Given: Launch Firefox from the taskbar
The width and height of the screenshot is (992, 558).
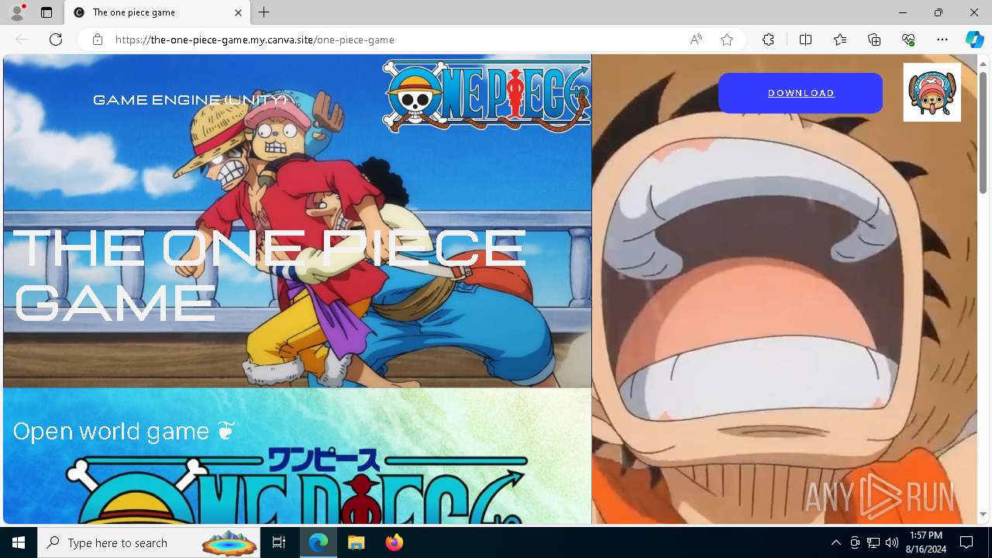Looking at the screenshot, I should [394, 542].
